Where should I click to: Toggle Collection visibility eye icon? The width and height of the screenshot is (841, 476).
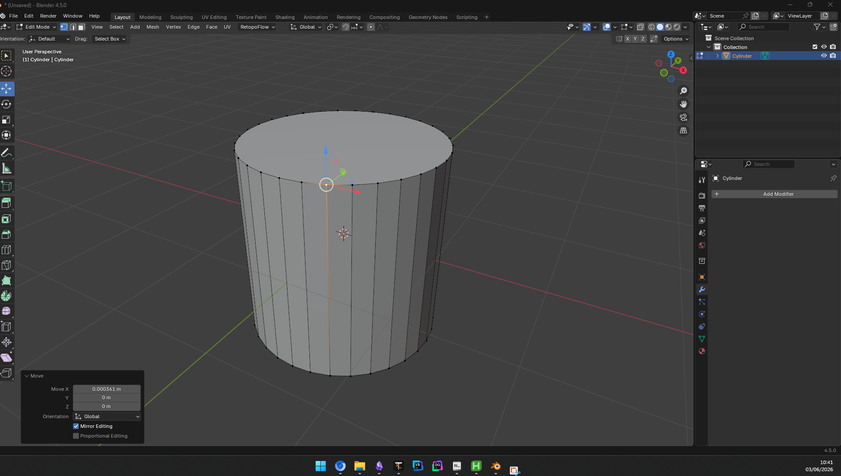click(x=824, y=47)
